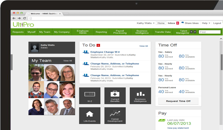
Task: Open the Reporting menu item
Action: tap(101, 32)
